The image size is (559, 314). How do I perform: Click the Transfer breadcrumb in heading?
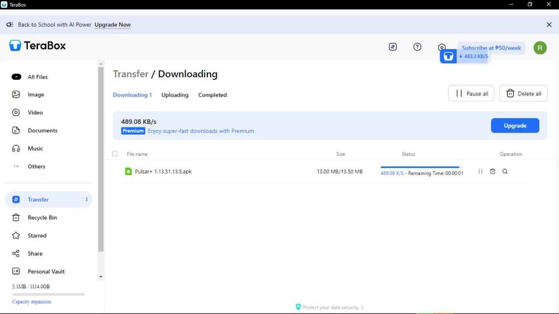pyautogui.click(x=131, y=74)
